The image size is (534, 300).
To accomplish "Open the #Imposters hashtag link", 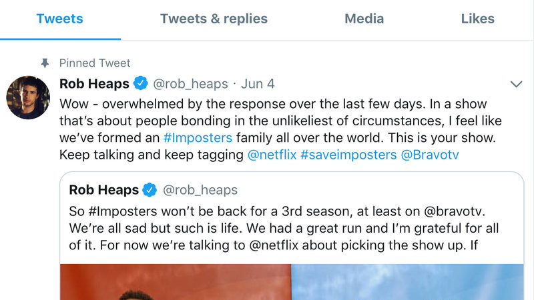I will point(198,138).
